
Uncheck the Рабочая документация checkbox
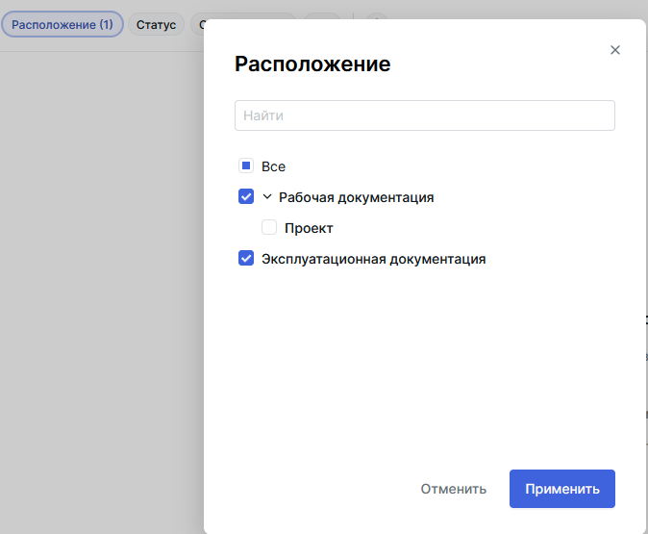(x=246, y=197)
